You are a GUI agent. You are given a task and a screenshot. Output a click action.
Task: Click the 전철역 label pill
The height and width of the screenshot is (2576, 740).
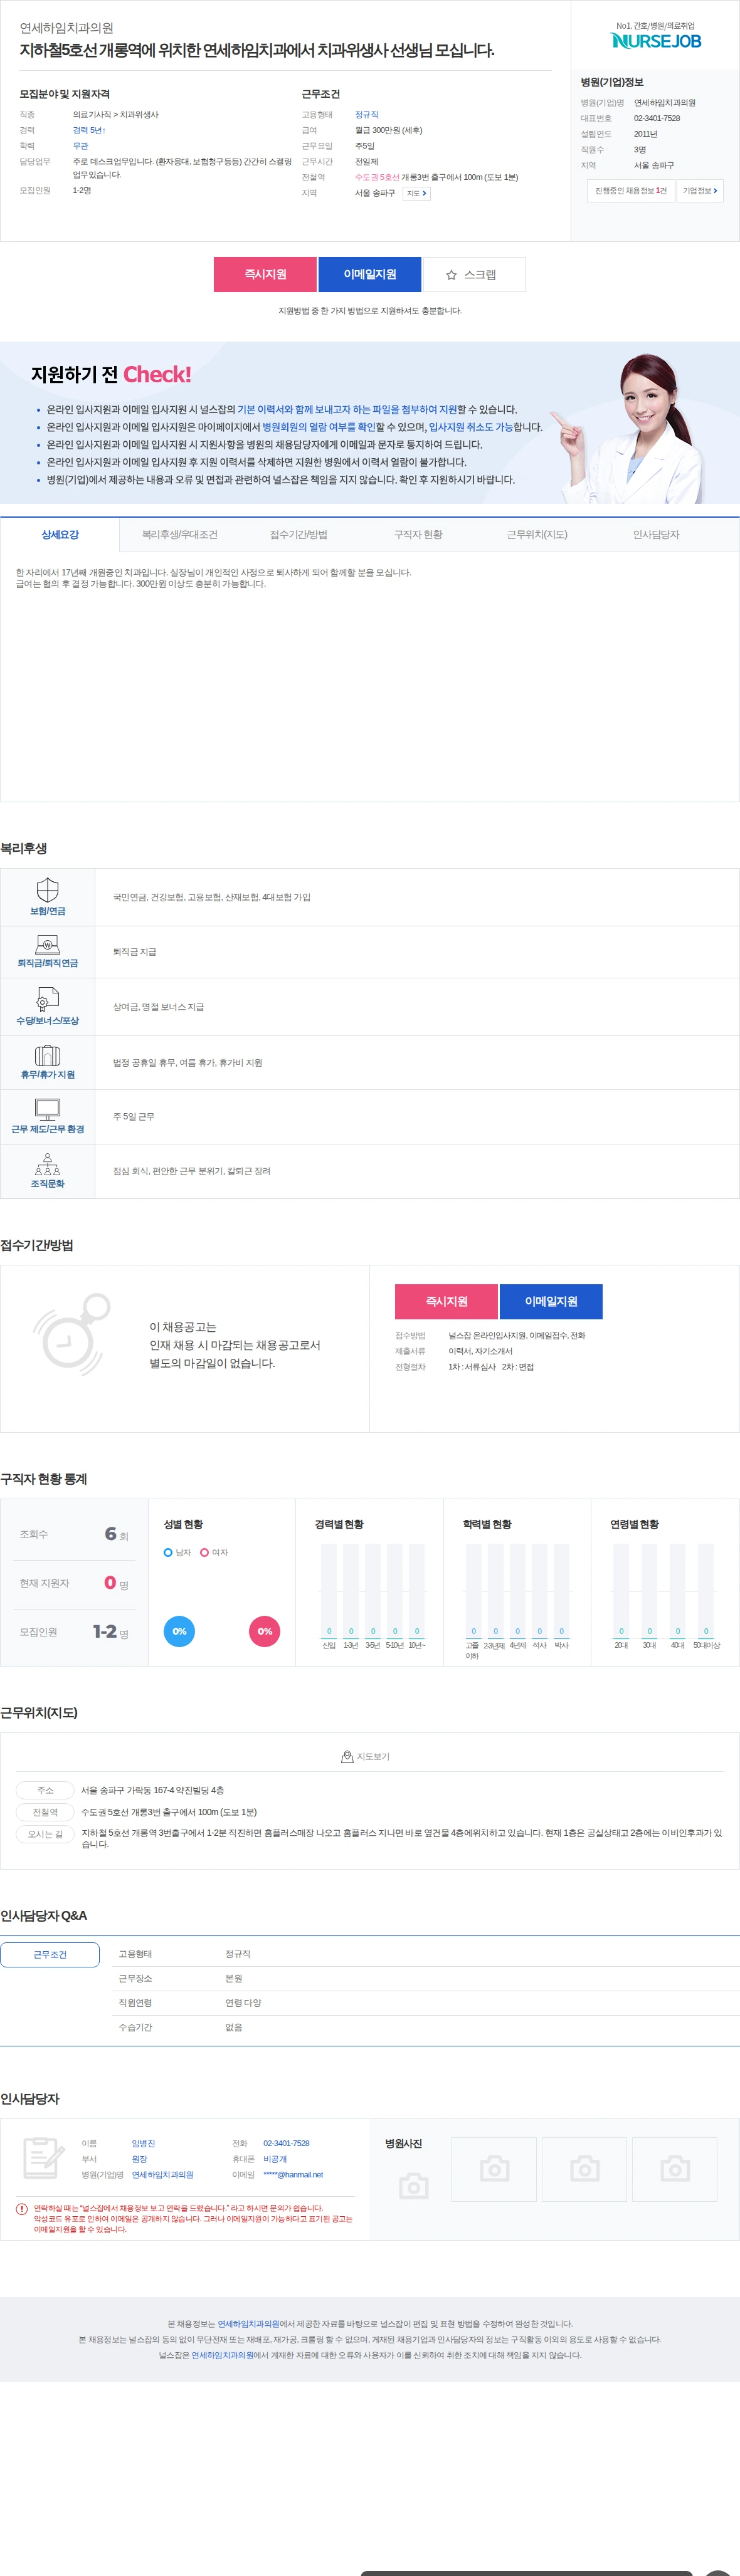[x=45, y=1812]
